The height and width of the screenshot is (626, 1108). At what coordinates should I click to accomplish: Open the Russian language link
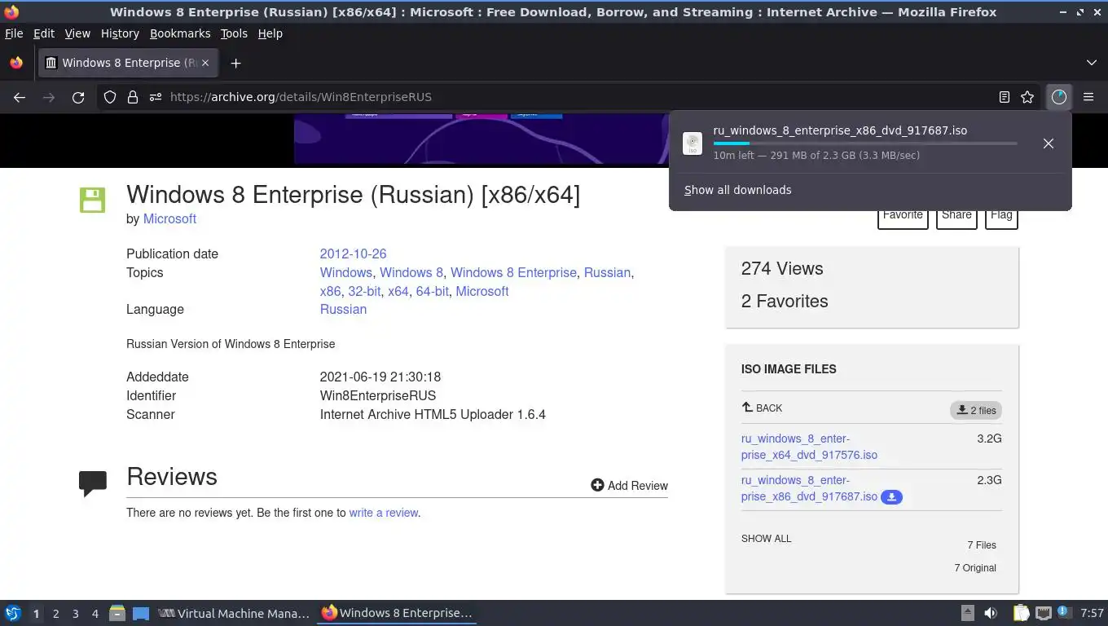pyautogui.click(x=343, y=310)
